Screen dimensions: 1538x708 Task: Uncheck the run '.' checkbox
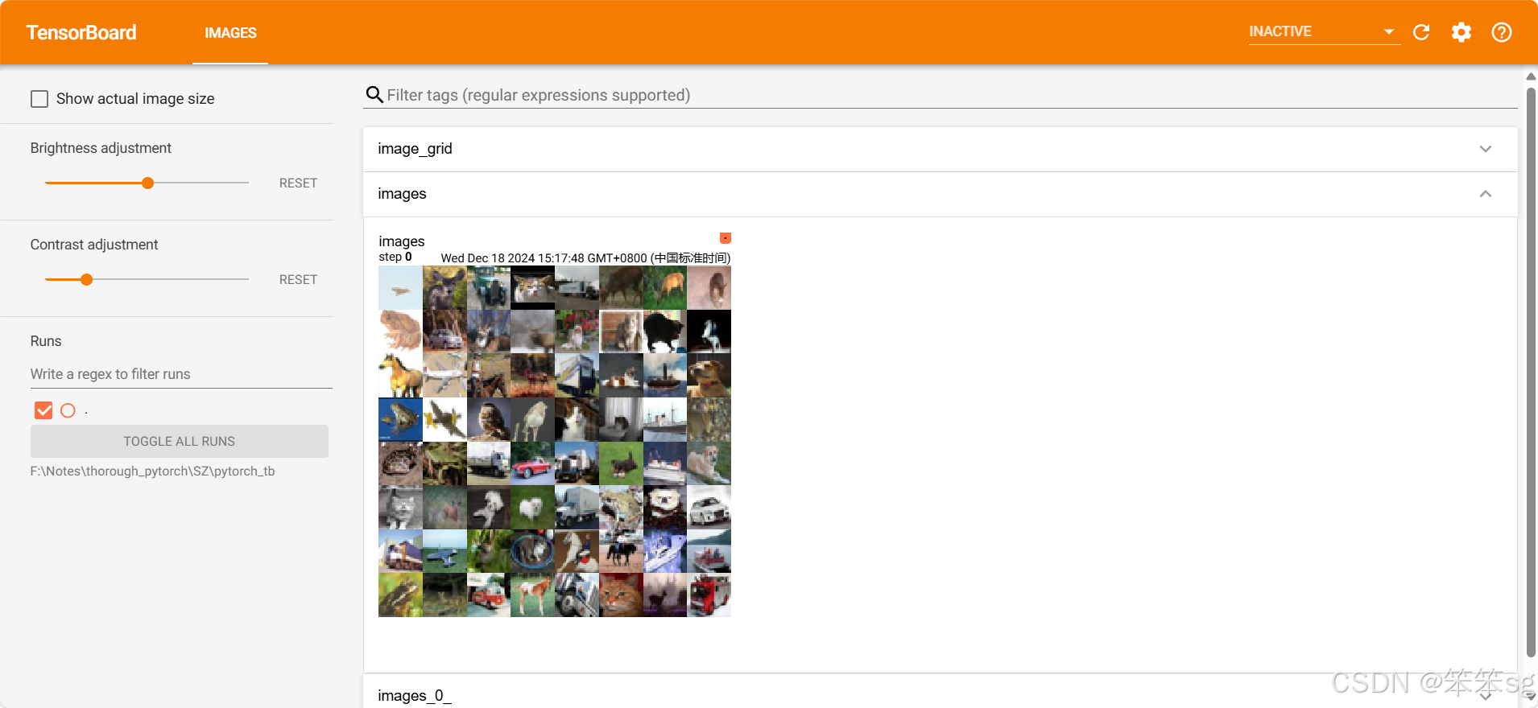[43, 410]
